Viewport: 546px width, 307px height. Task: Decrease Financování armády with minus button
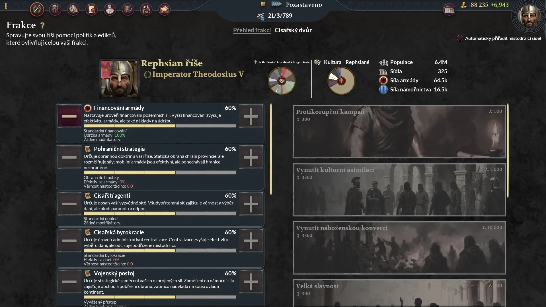69,116
